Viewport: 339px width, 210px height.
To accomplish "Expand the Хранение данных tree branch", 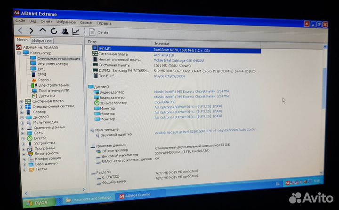I will [x=22, y=128].
